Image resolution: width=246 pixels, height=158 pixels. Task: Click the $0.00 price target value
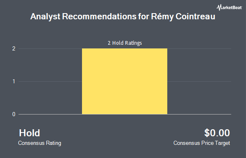[x=217, y=133]
